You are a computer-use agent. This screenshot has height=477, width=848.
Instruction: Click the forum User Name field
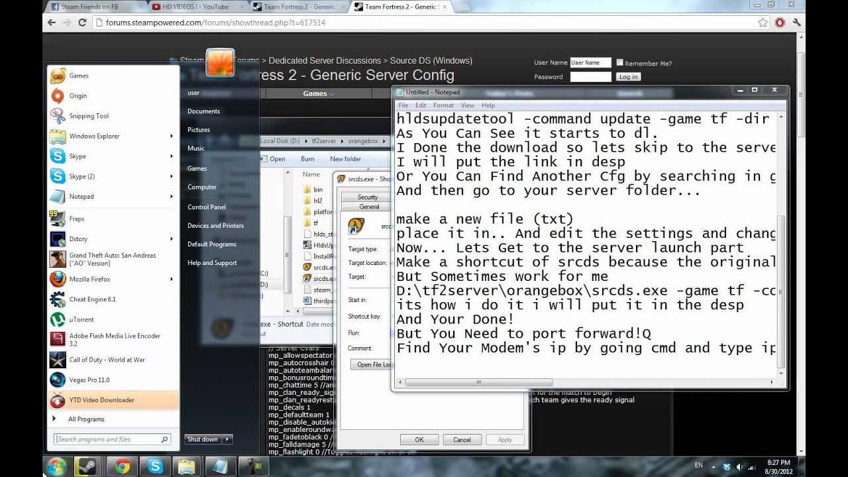point(590,63)
